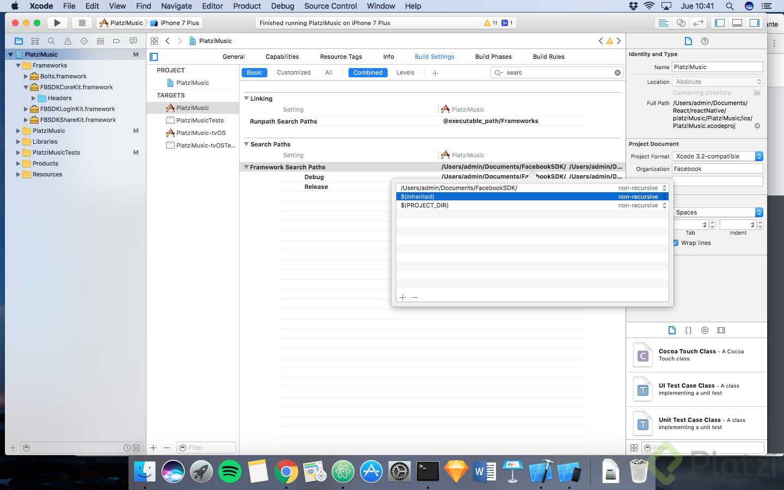The height and width of the screenshot is (490, 784).
Task: Collapse the Frameworks group
Action: click(18, 65)
